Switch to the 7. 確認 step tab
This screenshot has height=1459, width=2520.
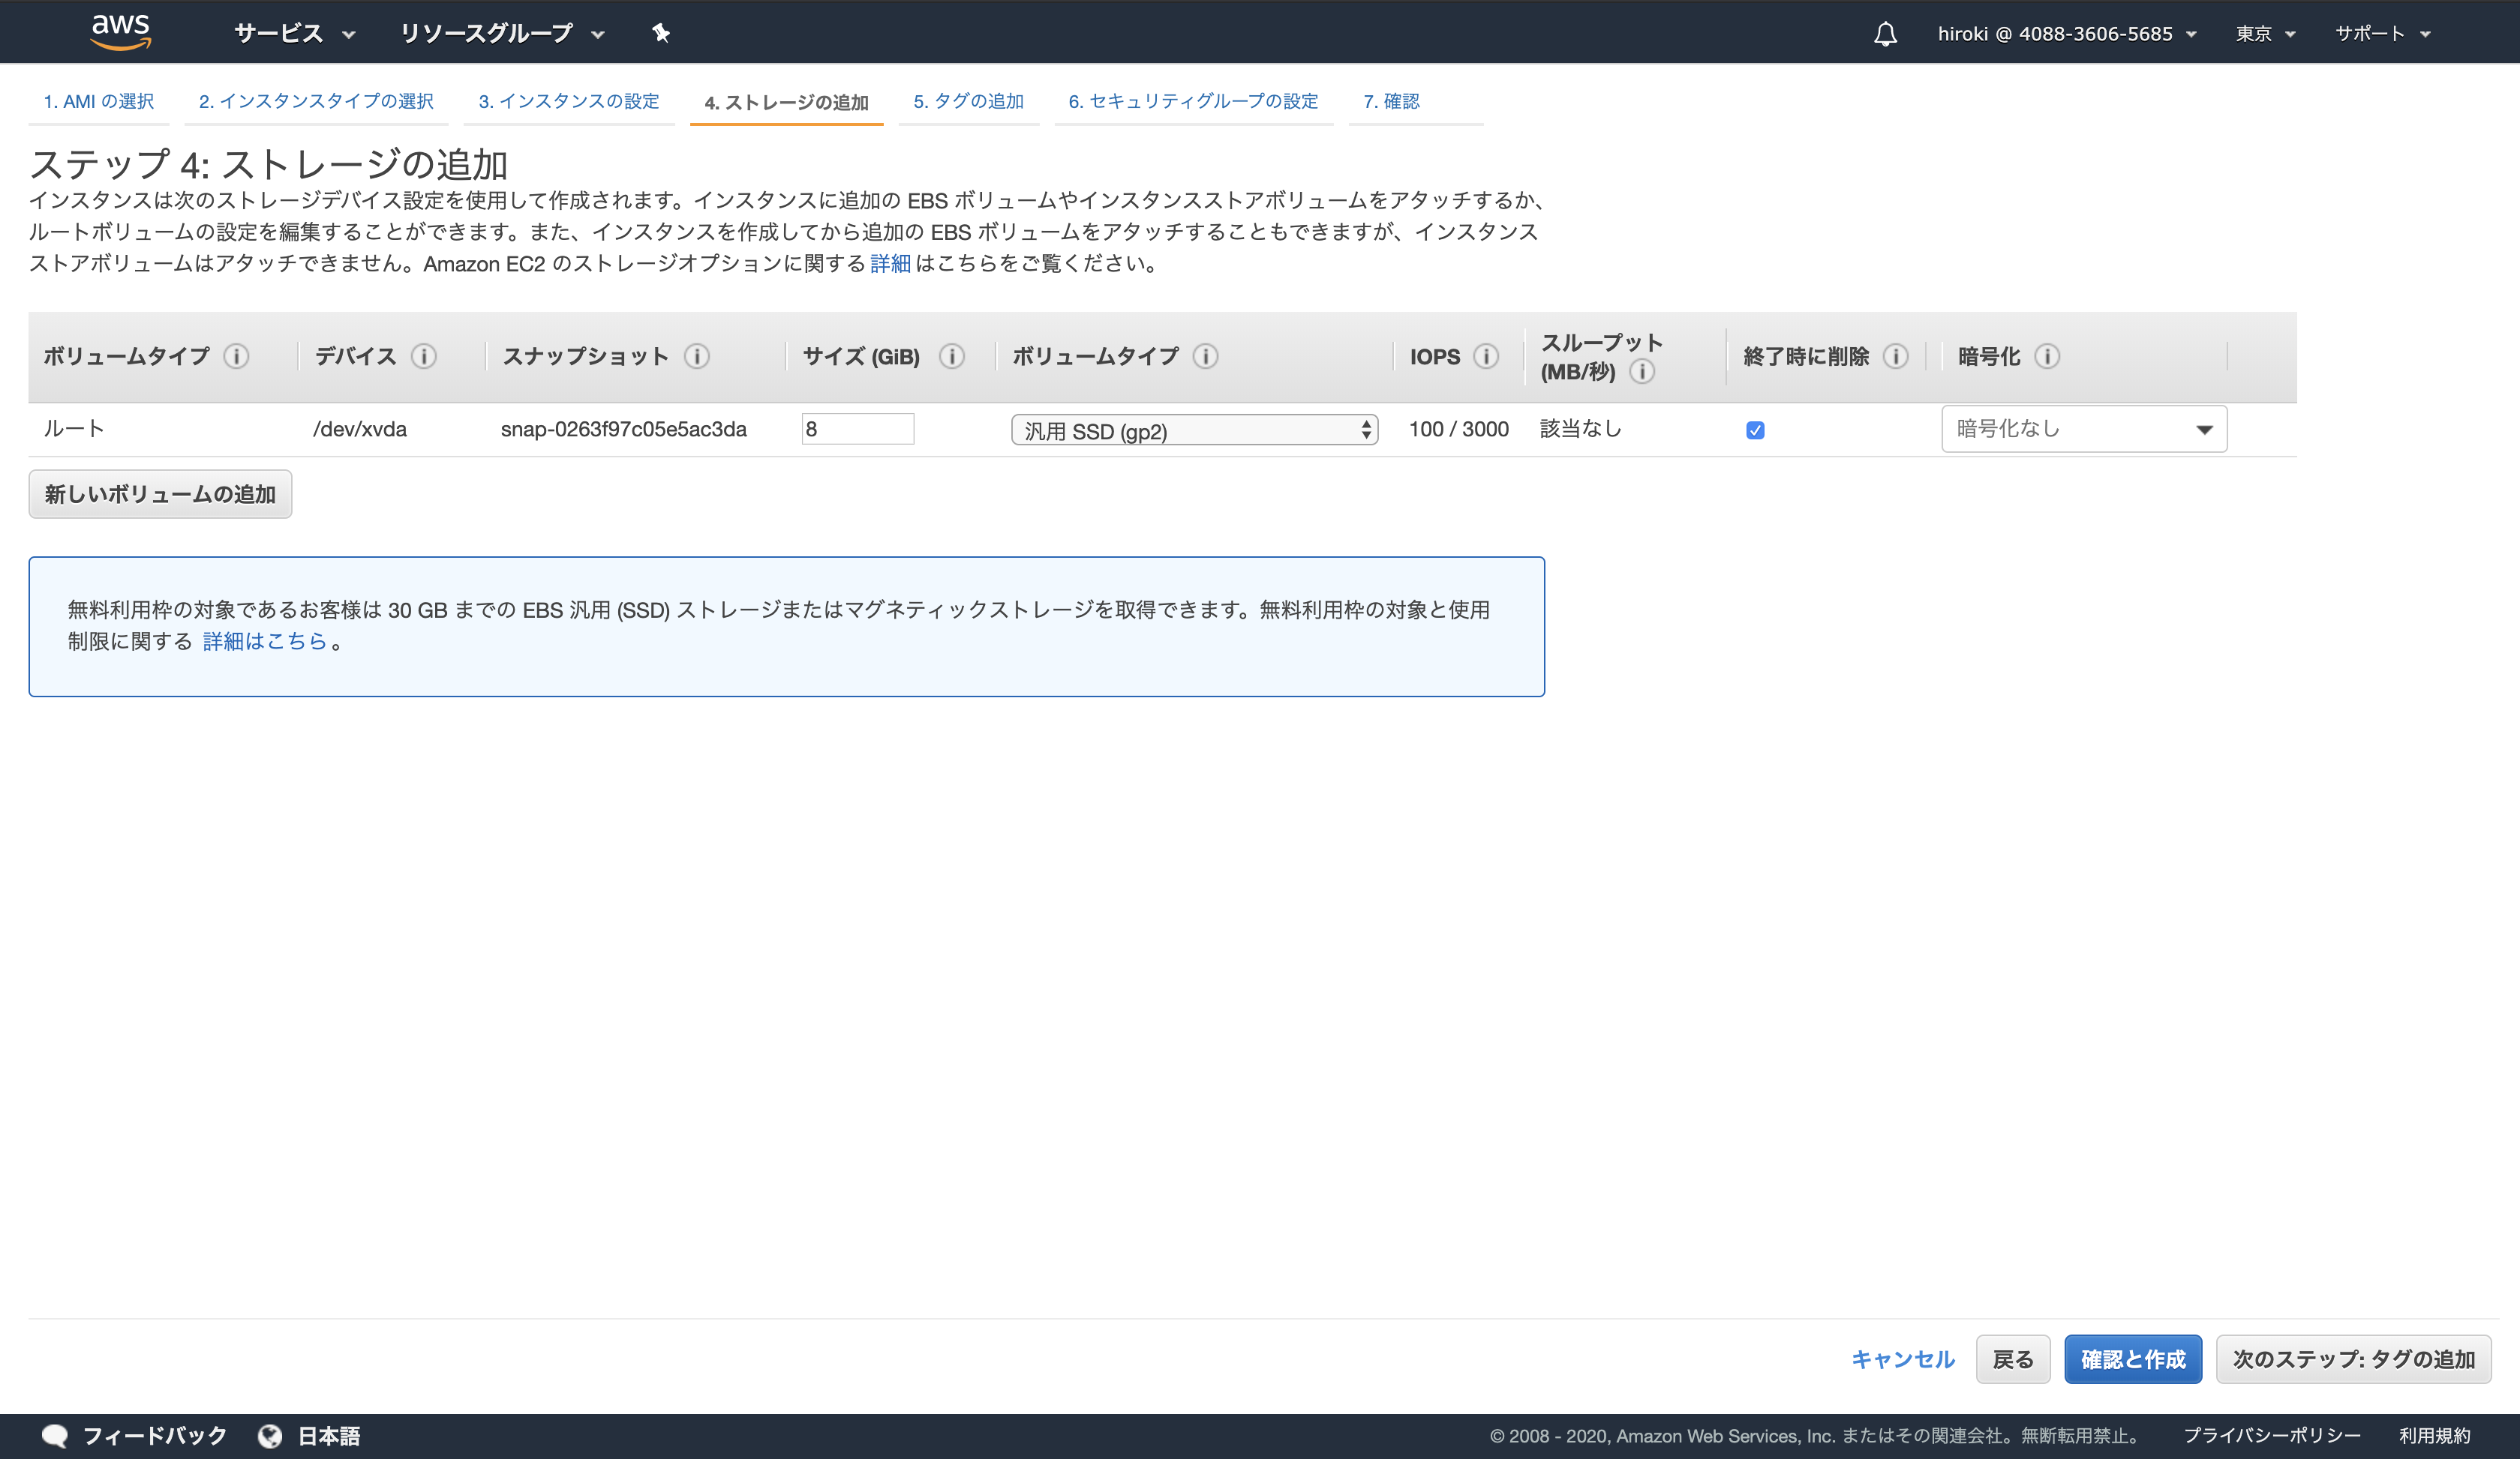pyautogui.click(x=1391, y=101)
